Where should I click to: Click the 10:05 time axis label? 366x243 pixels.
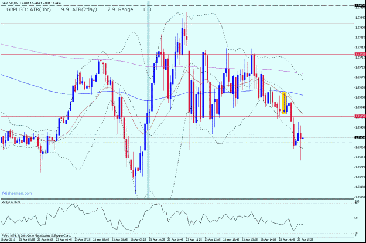[x=157, y=239]
